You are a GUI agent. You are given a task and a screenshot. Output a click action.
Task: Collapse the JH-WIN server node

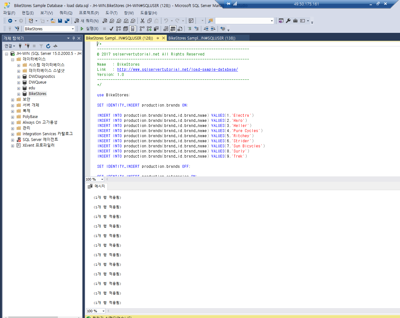point(6,54)
